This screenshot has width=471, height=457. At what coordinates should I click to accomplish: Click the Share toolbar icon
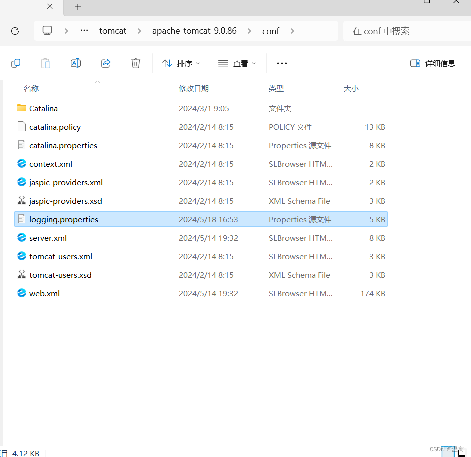(106, 63)
